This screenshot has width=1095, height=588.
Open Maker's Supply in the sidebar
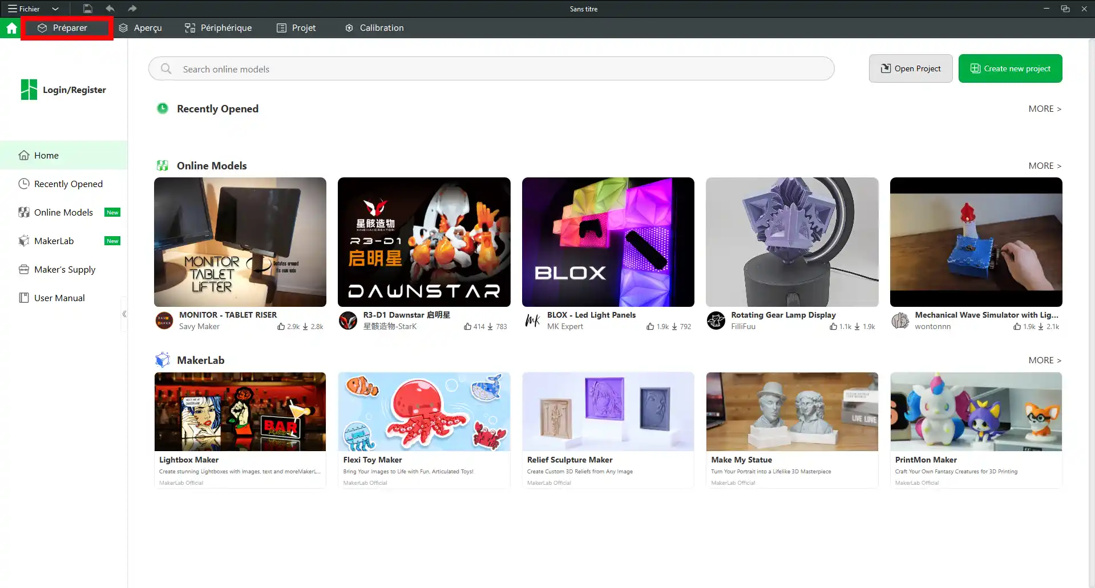(64, 269)
